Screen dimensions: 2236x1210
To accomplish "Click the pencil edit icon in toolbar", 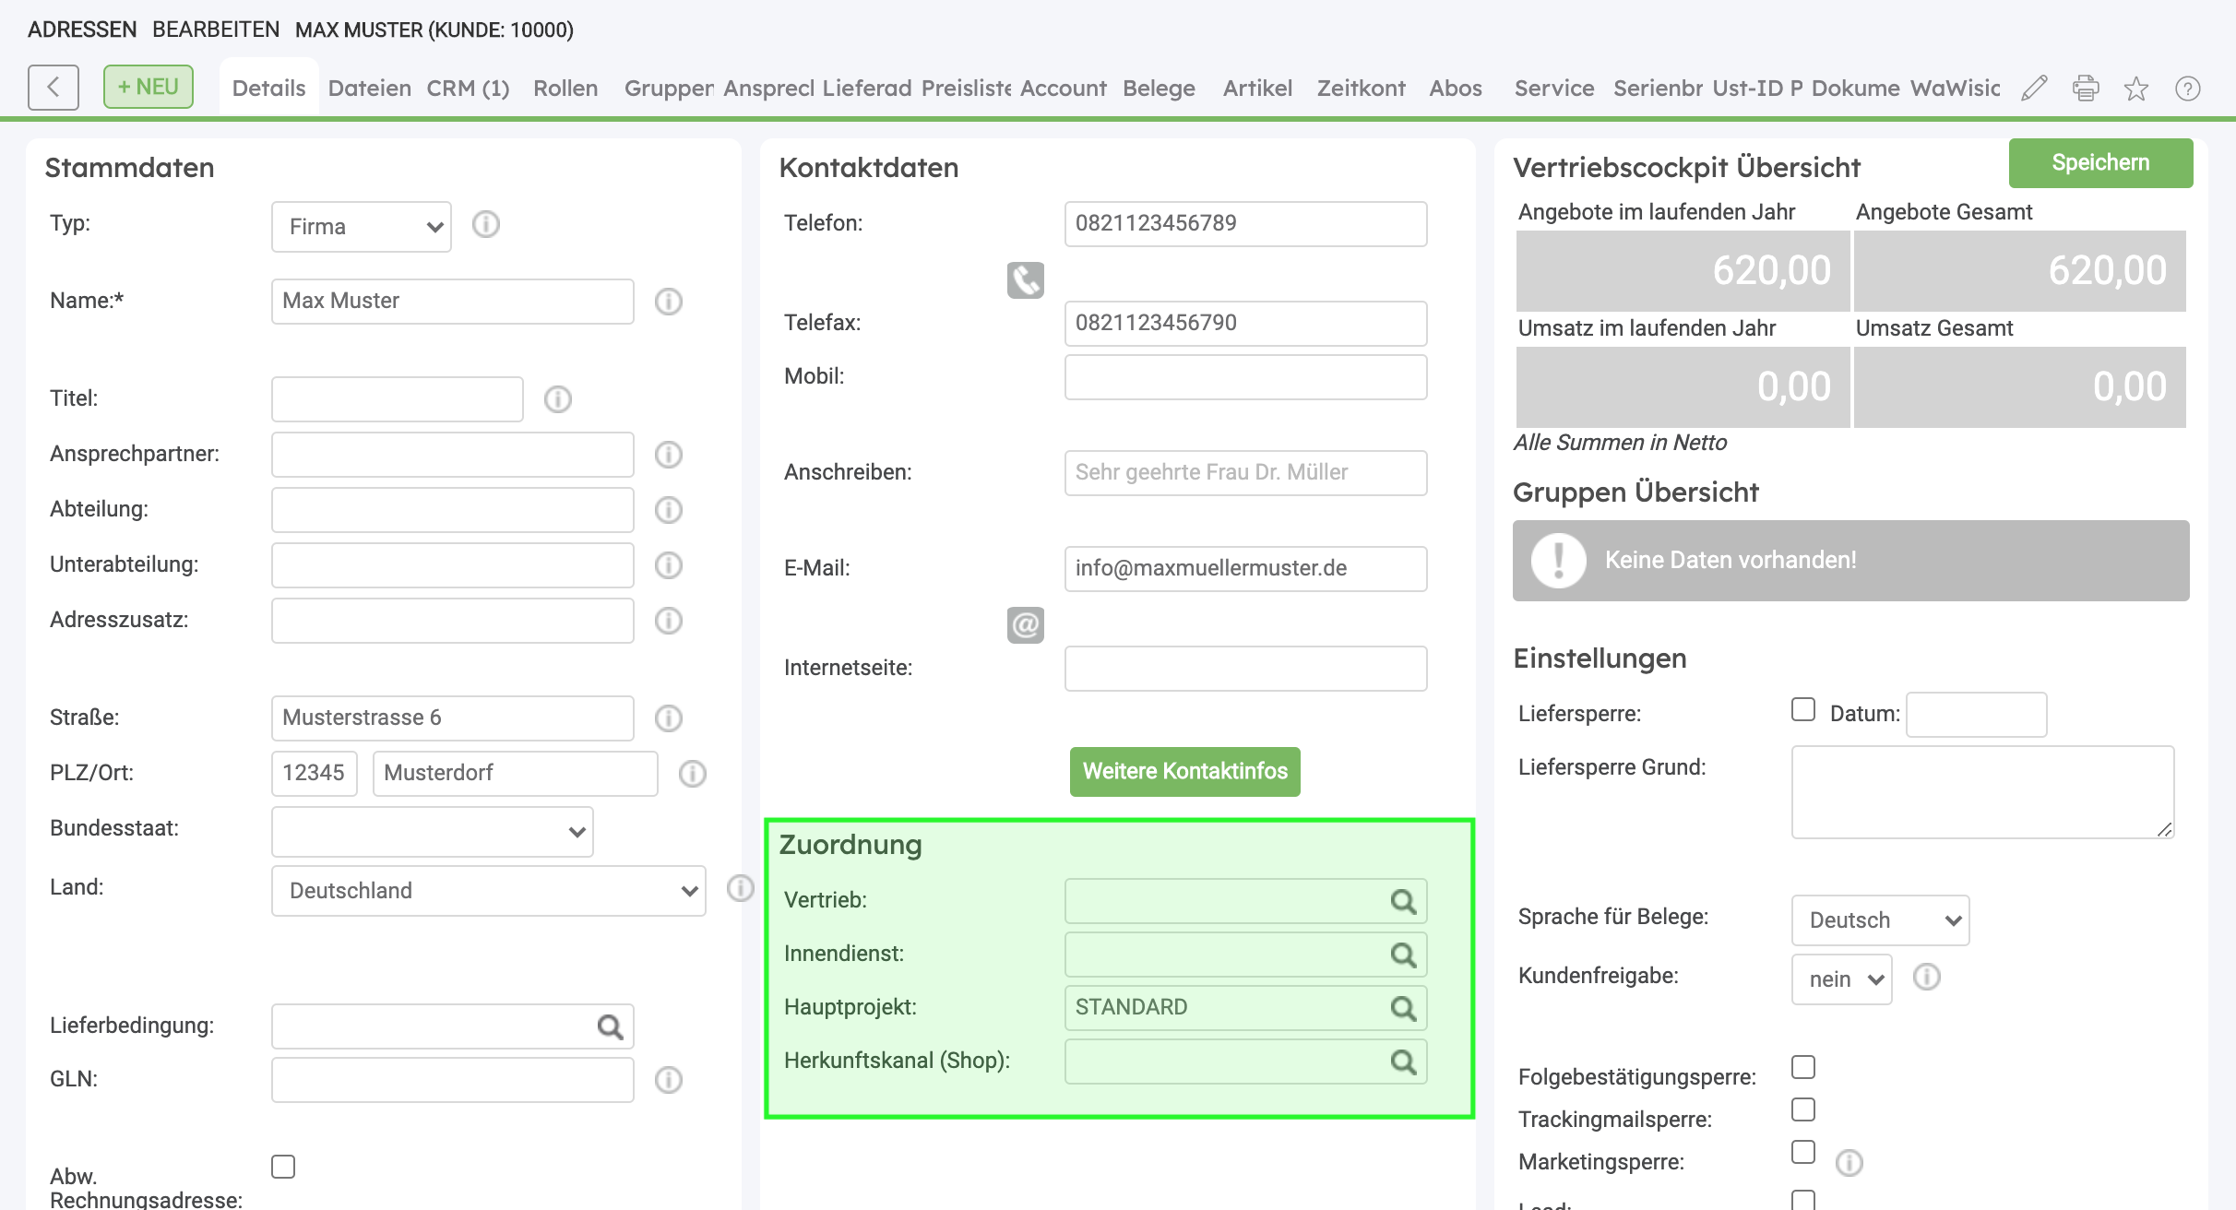I will (x=2034, y=89).
